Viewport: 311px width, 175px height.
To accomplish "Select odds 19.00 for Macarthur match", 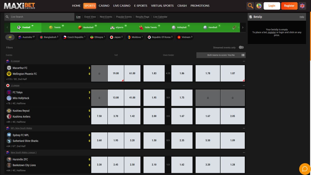I will click(x=116, y=73).
